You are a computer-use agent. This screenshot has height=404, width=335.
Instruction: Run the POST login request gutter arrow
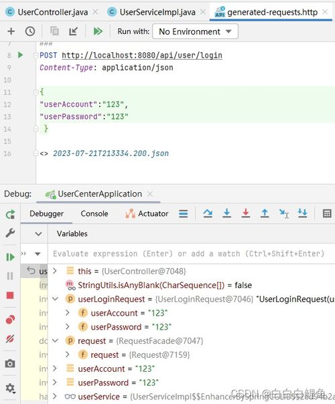point(20,55)
